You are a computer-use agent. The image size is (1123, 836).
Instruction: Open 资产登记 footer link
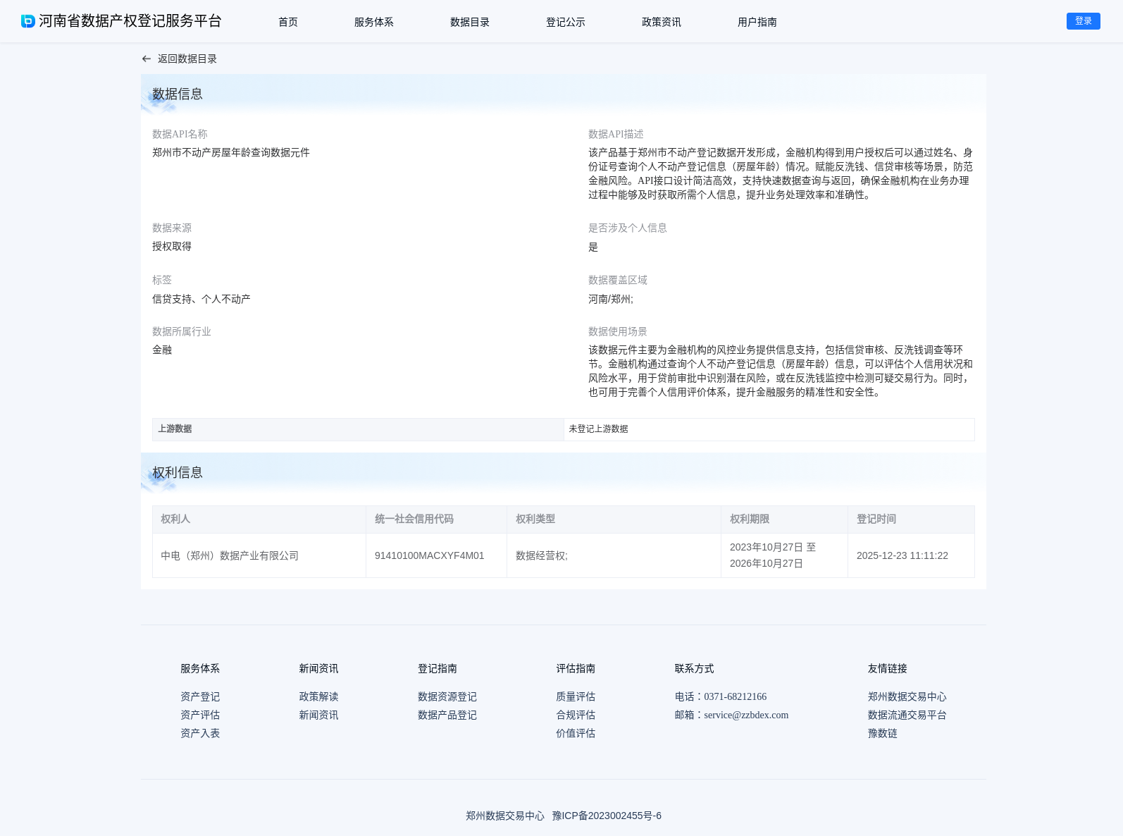(200, 696)
